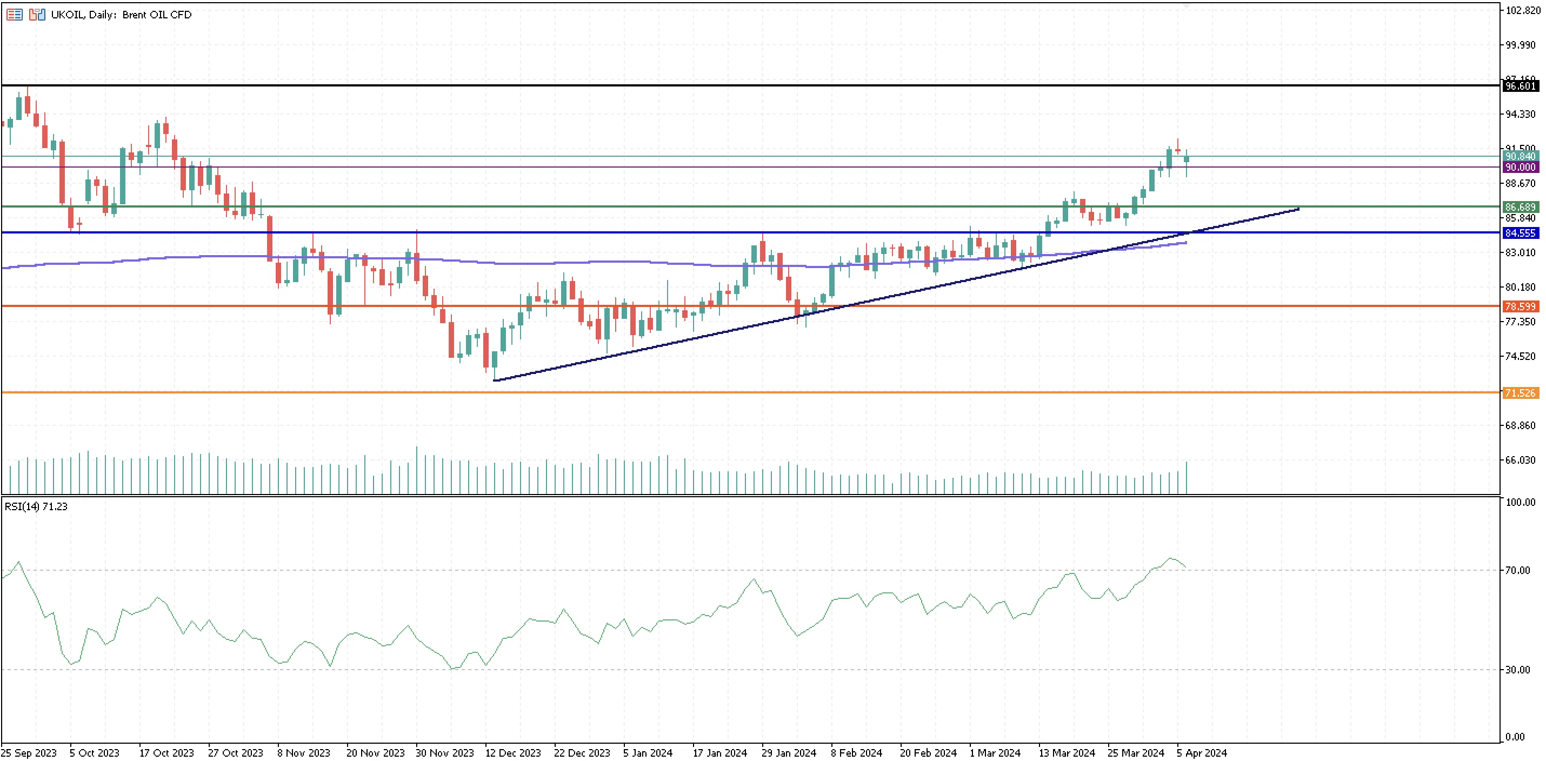Click the blue 84.555 price label
This screenshot has height=761, width=1546.
click(1520, 233)
